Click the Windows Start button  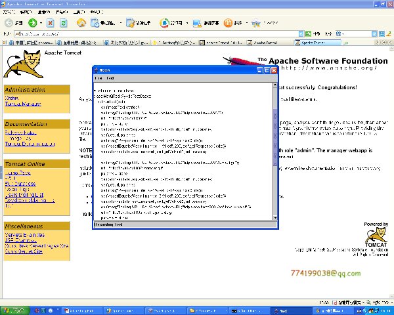pyautogui.click(x=15, y=310)
